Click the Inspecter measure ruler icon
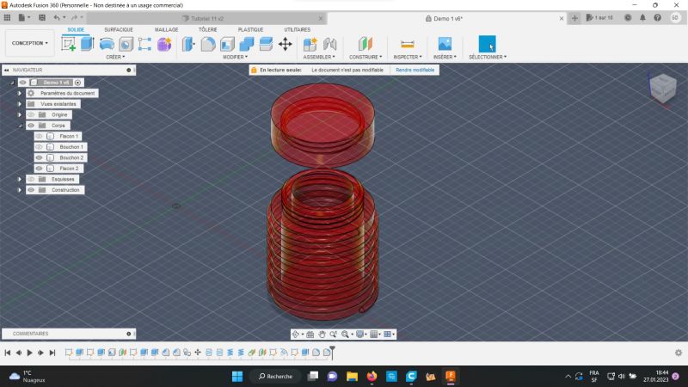The height and width of the screenshot is (387, 688). (408, 44)
